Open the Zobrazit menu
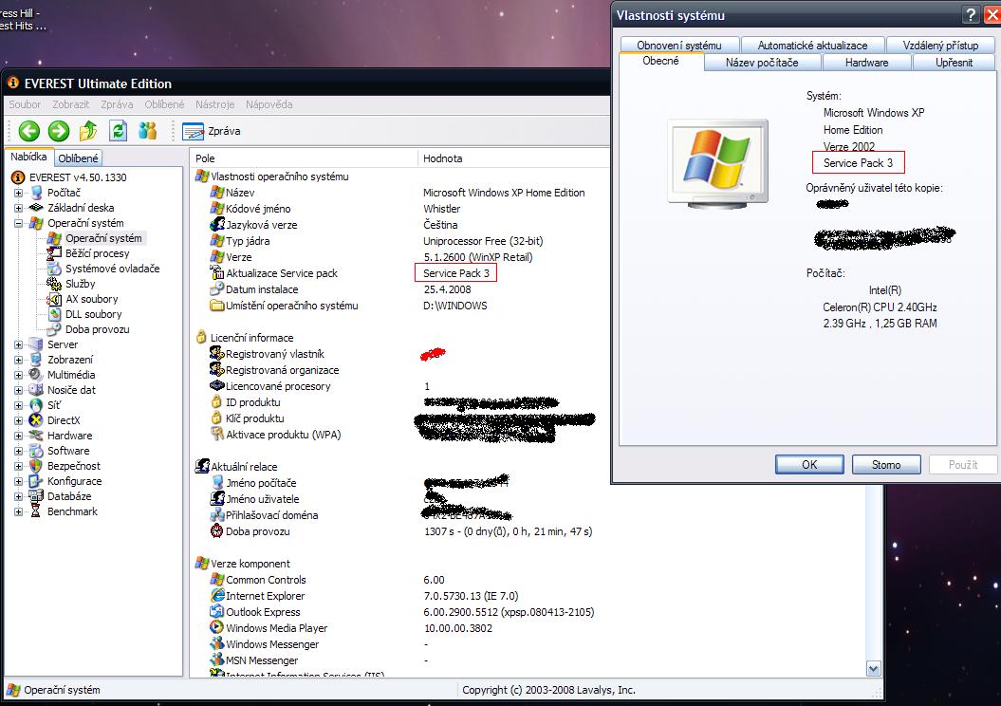This screenshot has height=706, width=1001. 71,104
